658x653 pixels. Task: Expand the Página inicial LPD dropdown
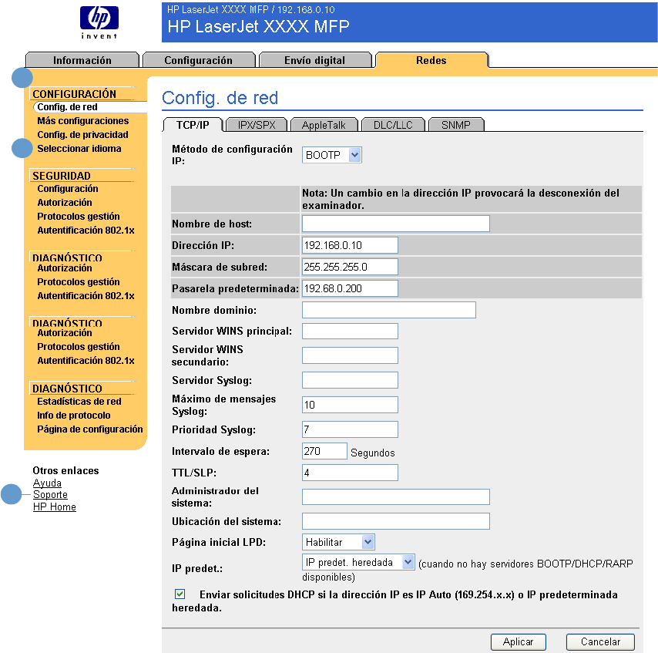point(338,542)
